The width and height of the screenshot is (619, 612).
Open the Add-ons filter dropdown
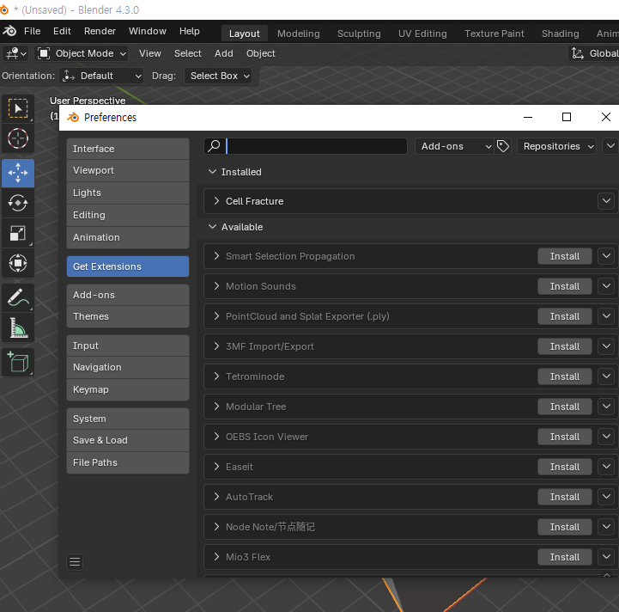pos(454,146)
